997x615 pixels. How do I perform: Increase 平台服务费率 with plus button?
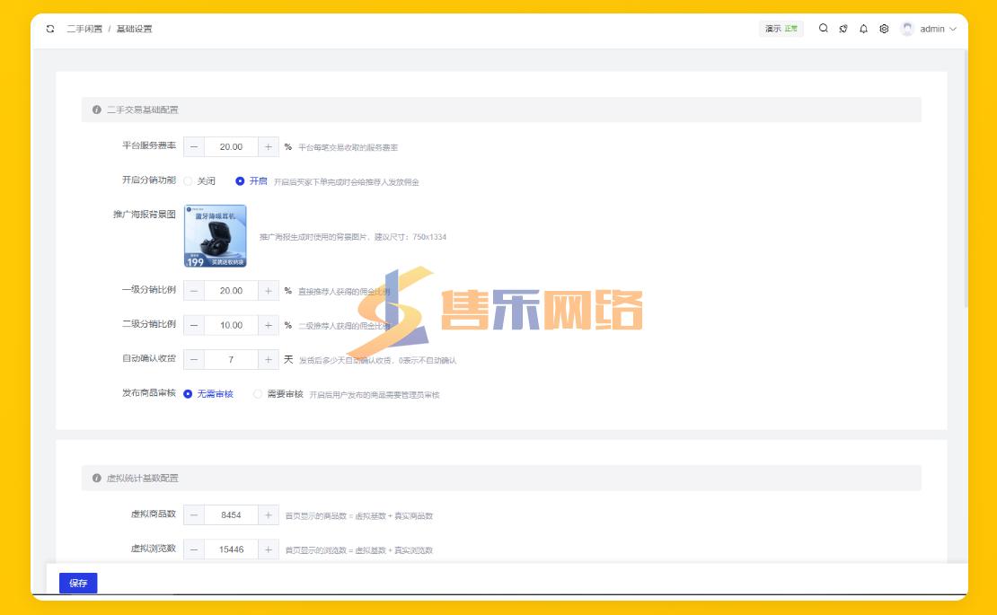click(269, 146)
